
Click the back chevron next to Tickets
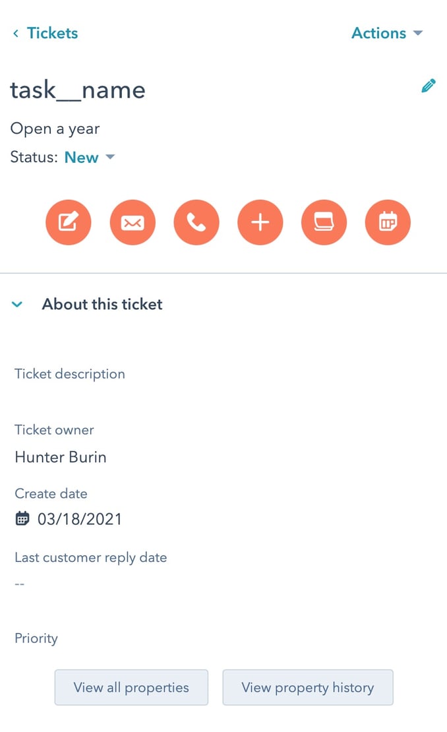[x=15, y=33]
